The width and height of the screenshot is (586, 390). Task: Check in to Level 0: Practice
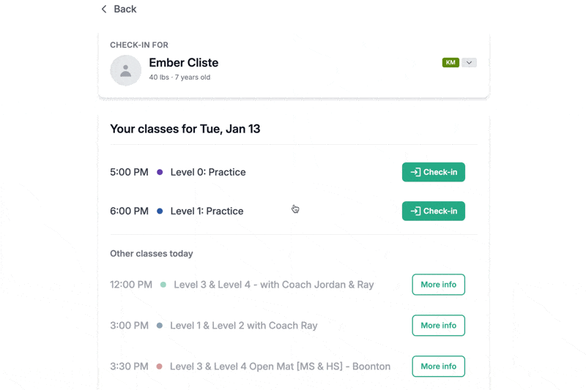(433, 172)
